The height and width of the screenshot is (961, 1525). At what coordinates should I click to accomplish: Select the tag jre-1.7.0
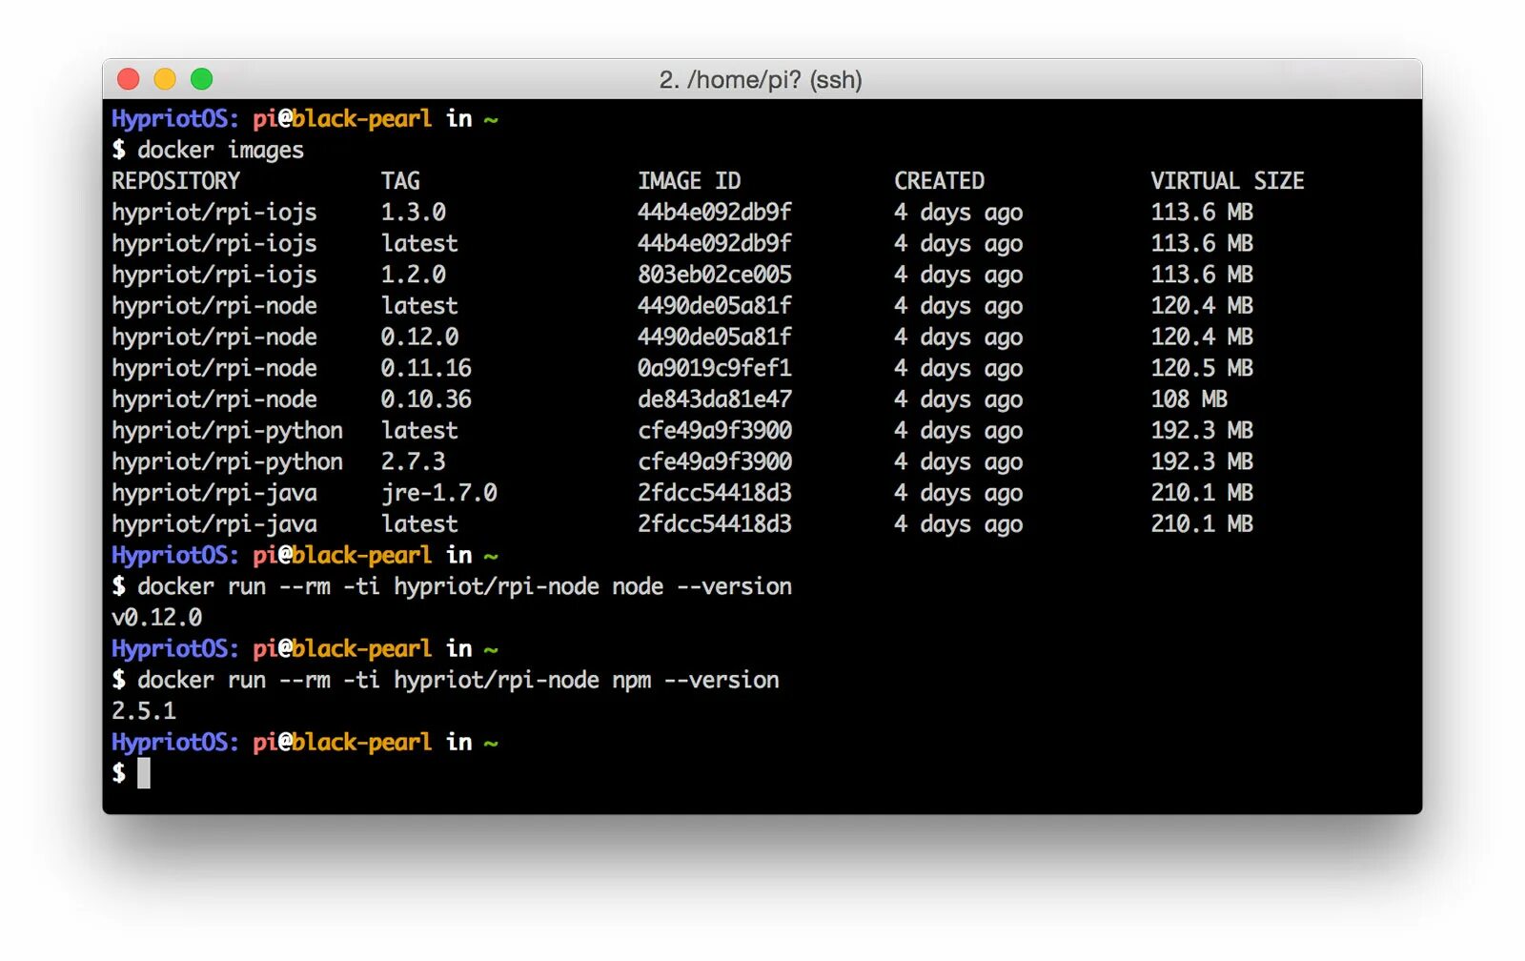pyautogui.click(x=439, y=493)
